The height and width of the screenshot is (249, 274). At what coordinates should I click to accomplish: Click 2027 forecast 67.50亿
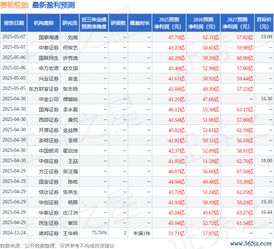[x=245, y=171]
